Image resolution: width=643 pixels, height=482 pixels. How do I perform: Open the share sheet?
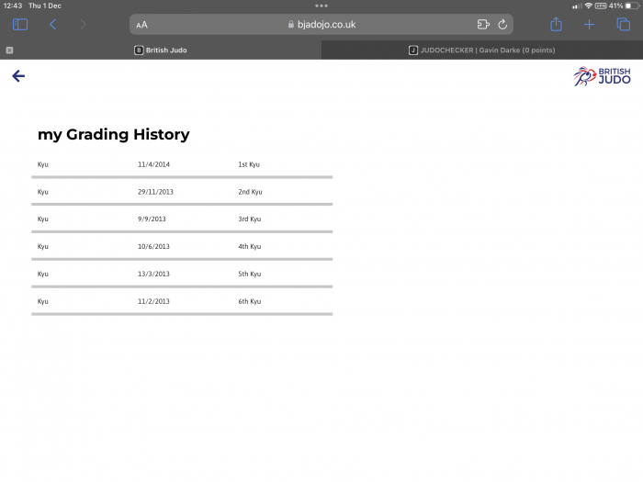click(556, 24)
